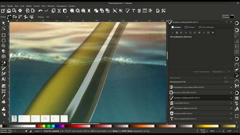Open the Объект menu
The height and width of the screenshot is (135, 240).
(x=29, y=6)
